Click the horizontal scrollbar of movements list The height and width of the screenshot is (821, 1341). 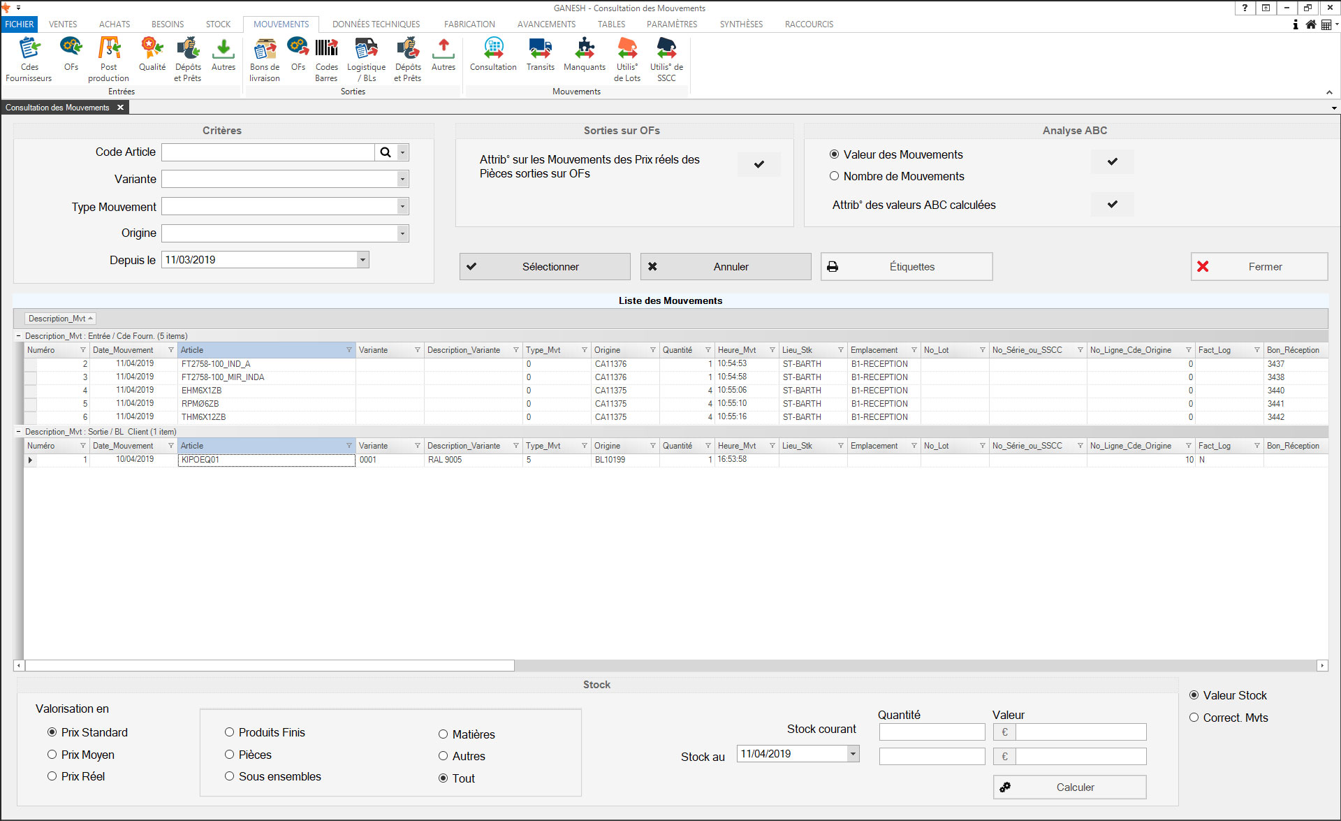pyautogui.click(x=270, y=666)
